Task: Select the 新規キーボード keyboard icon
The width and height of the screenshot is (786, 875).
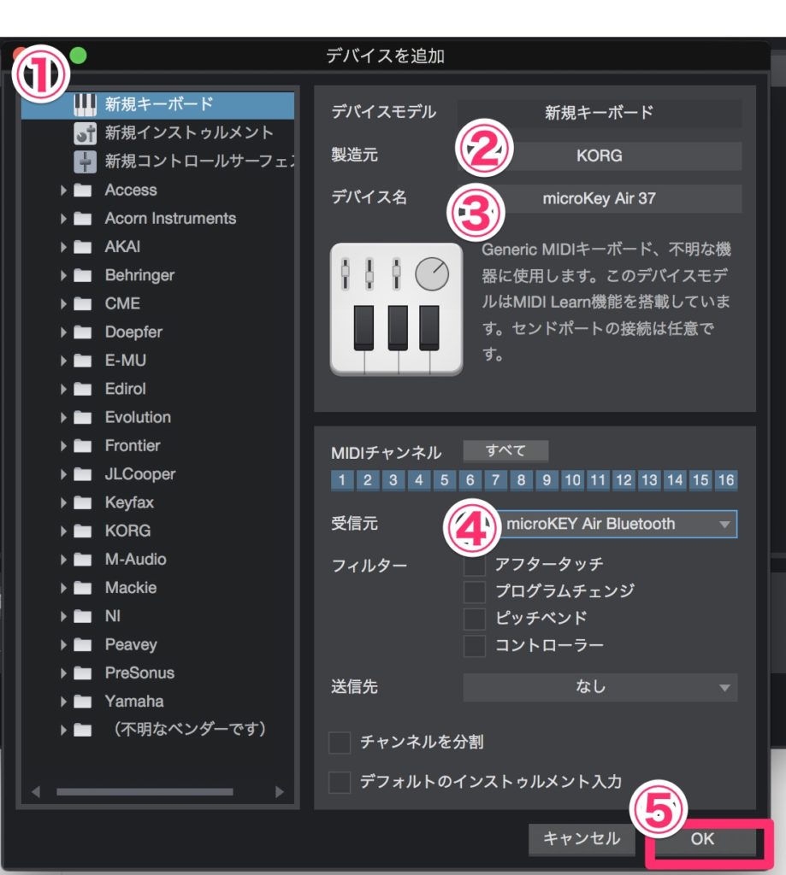Action: click(85, 105)
